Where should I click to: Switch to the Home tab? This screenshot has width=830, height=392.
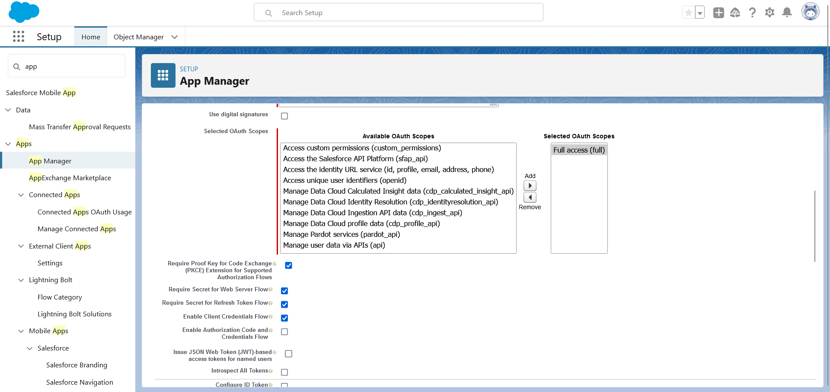click(x=91, y=37)
